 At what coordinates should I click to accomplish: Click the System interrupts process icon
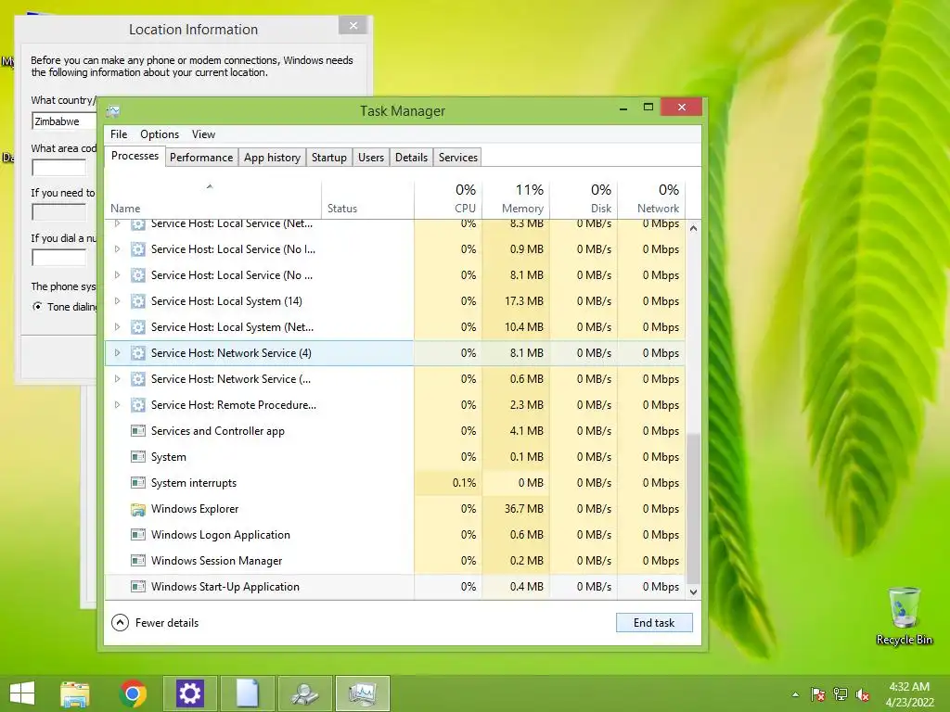pyautogui.click(x=138, y=483)
